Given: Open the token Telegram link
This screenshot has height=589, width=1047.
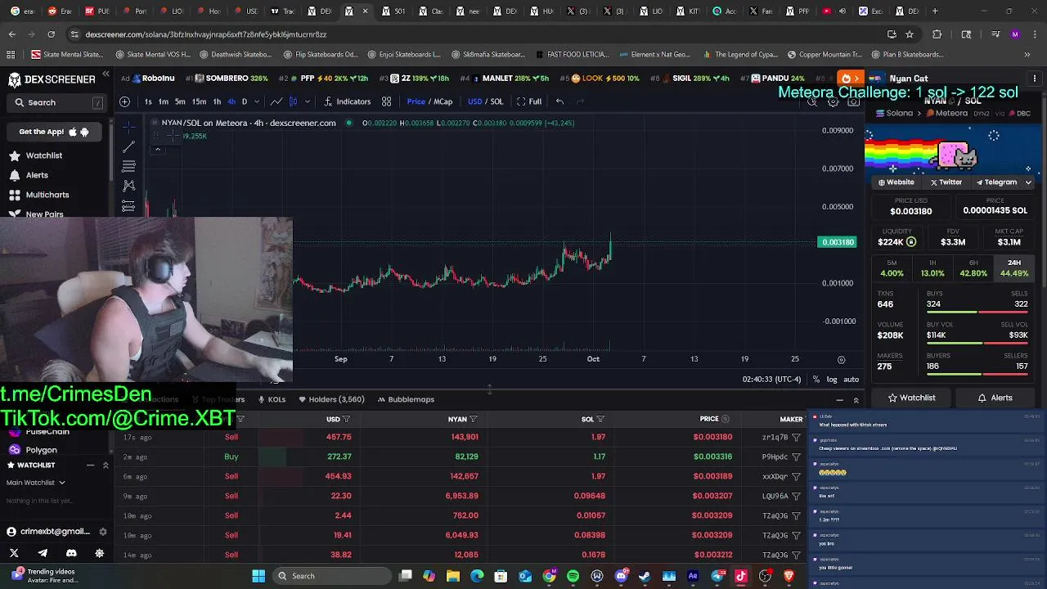Looking at the screenshot, I should (996, 182).
